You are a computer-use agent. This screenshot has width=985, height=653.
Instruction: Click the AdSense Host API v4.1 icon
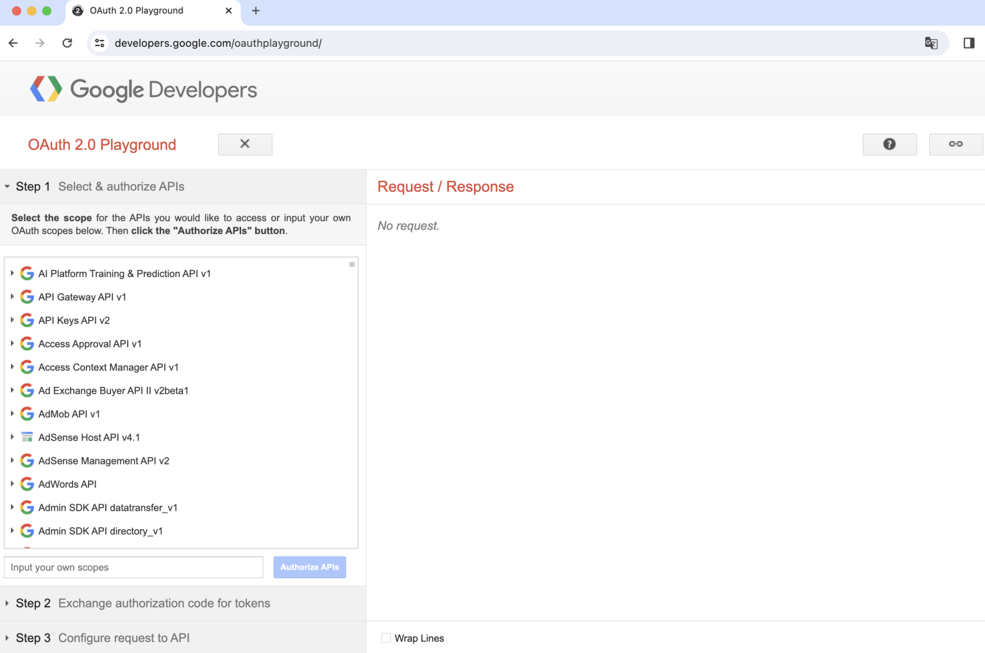coord(27,437)
